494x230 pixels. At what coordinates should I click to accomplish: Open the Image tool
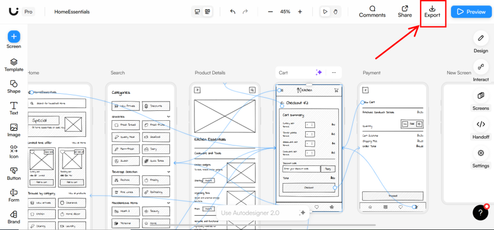(14, 130)
